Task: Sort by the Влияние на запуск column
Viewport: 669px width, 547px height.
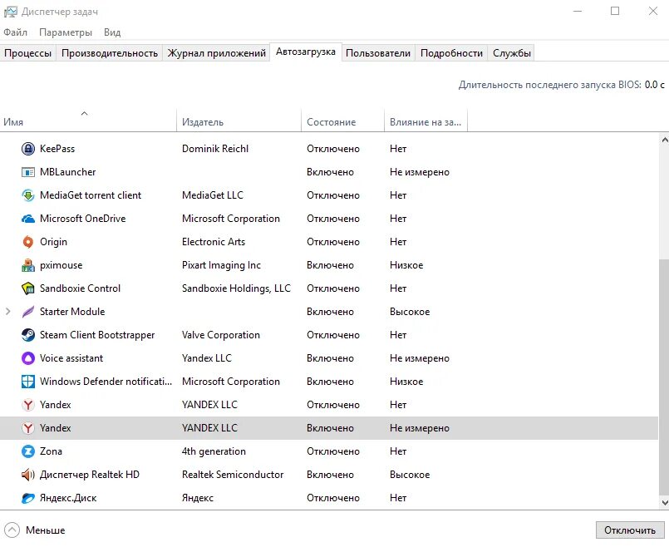Action: click(426, 121)
